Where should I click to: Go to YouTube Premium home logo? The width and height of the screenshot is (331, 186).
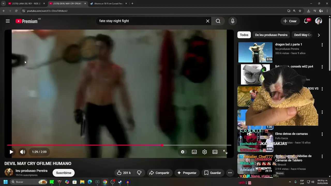click(26, 21)
